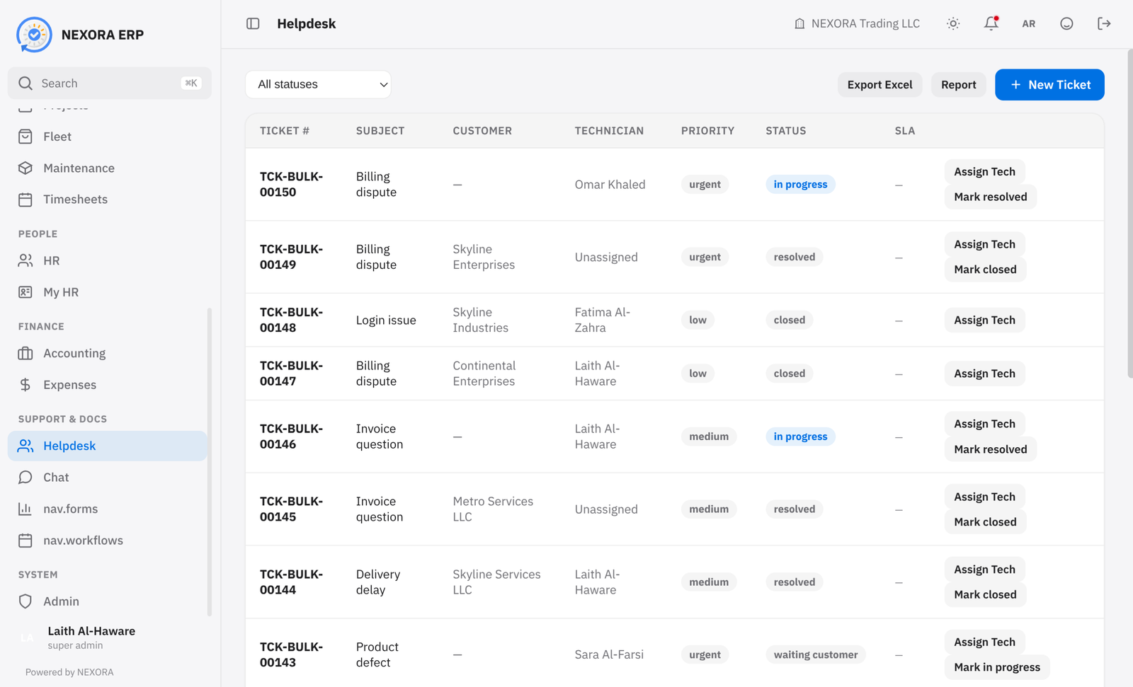Mark resolved for ticket TCK-BULK-00146

990,449
